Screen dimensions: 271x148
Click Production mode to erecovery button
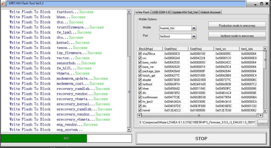pos(237,26)
